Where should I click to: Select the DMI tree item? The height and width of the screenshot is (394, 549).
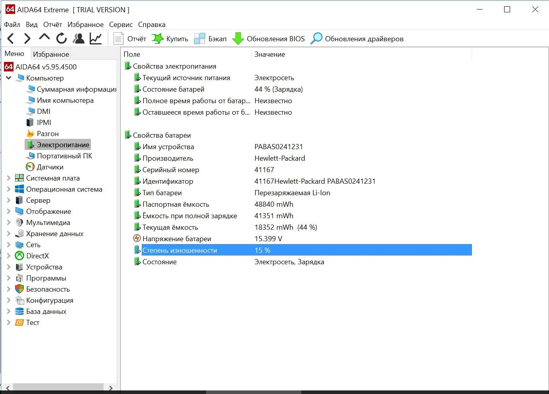coord(44,111)
